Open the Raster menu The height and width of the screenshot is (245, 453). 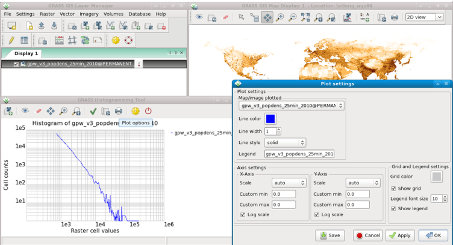tap(48, 13)
